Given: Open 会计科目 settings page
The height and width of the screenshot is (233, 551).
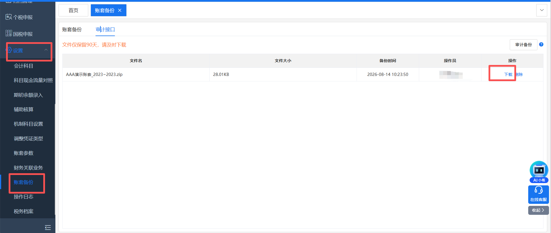Looking at the screenshot, I should [x=24, y=66].
